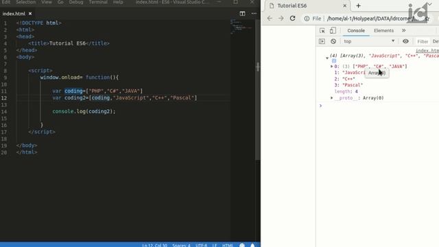Click the browser forward arrow
439x247 pixels.
point(281,19)
